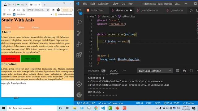198x111 pixels.
Task: Open the Chrome profile avatar
Action: tap(58, 10)
